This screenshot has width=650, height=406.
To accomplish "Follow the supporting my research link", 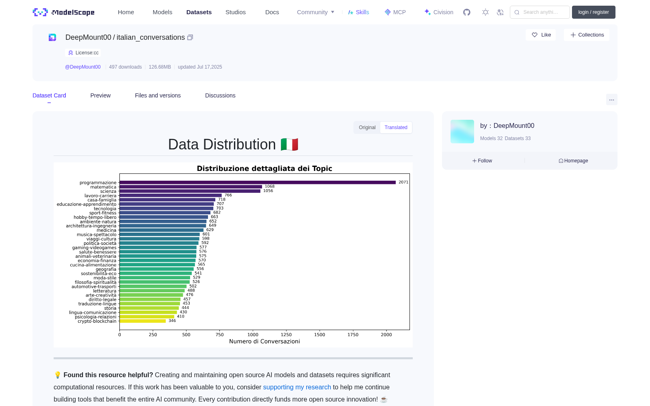I will [x=297, y=387].
